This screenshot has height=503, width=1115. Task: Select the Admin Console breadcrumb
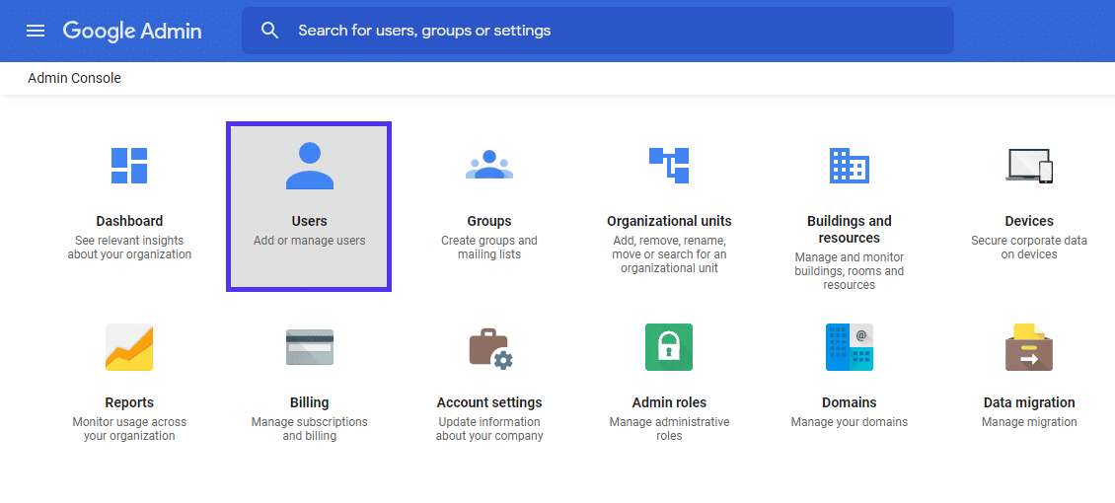(74, 78)
